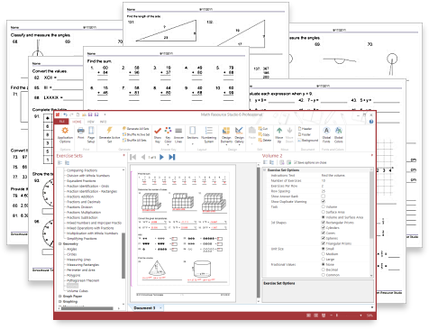
Task: Click the Header document button
Action: (305, 129)
